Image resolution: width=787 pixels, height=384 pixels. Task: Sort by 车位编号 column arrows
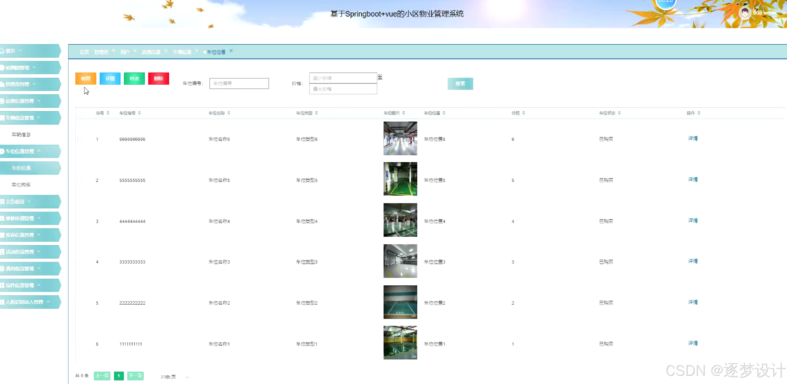click(139, 113)
